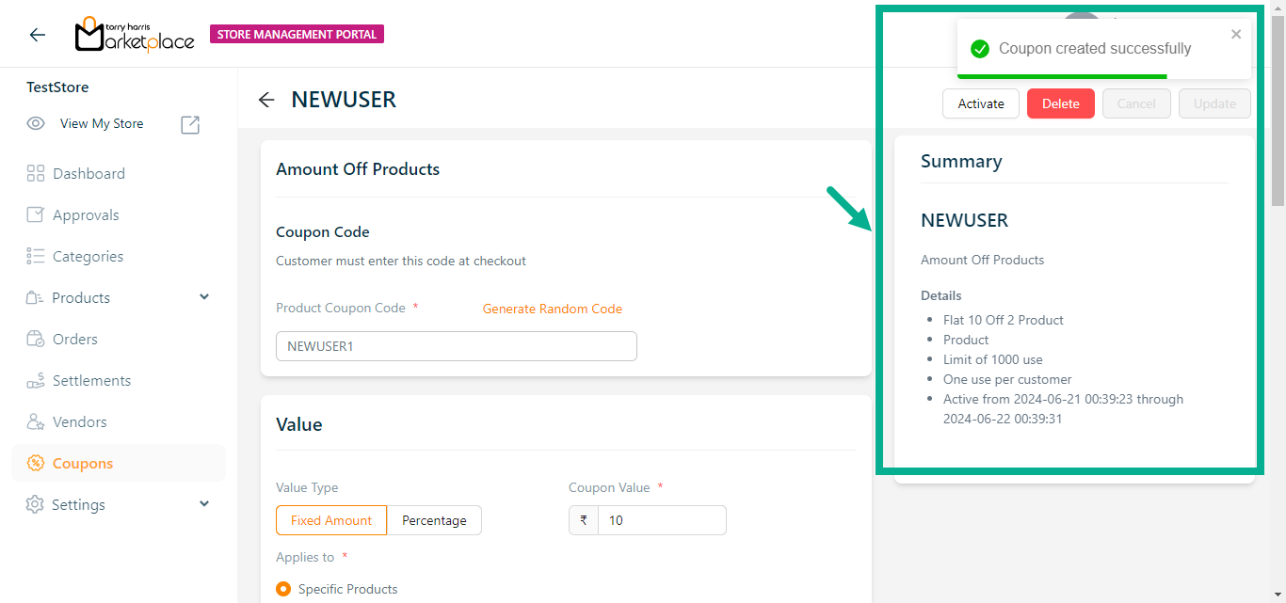1286x603 pixels.
Task: Click the Vendors sidebar icon
Action: click(36, 421)
